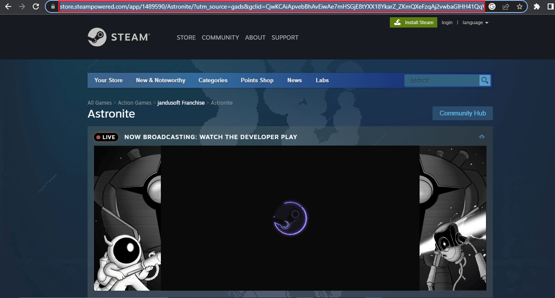Open the News tab
This screenshot has width=555, height=298.
tap(295, 81)
